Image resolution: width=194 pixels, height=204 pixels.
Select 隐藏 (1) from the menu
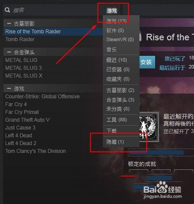pos(115,142)
